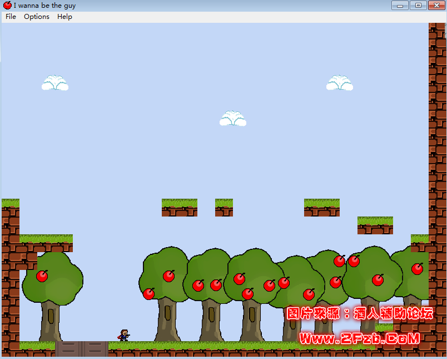Click the player character holding a gun
Viewport: 447px width, 359px height.
[123, 335]
